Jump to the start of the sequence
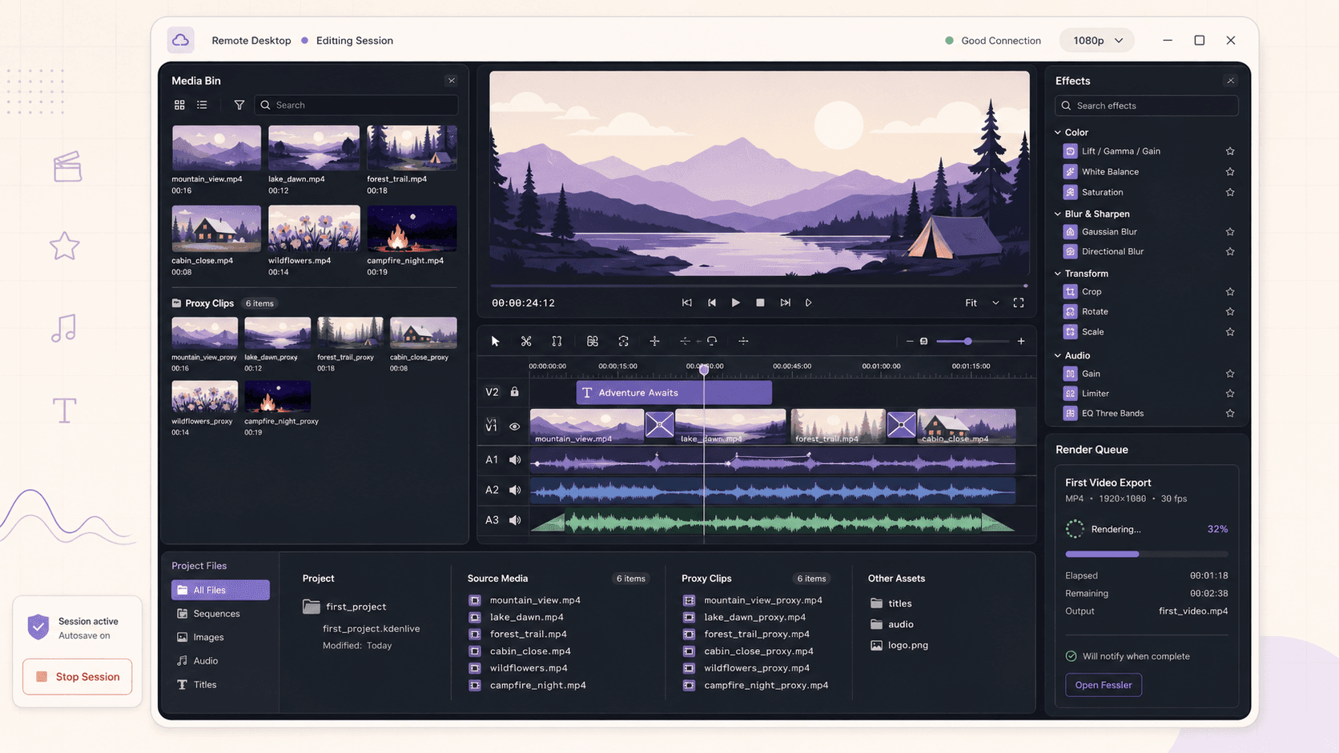The height and width of the screenshot is (753, 1339). pos(686,302)
